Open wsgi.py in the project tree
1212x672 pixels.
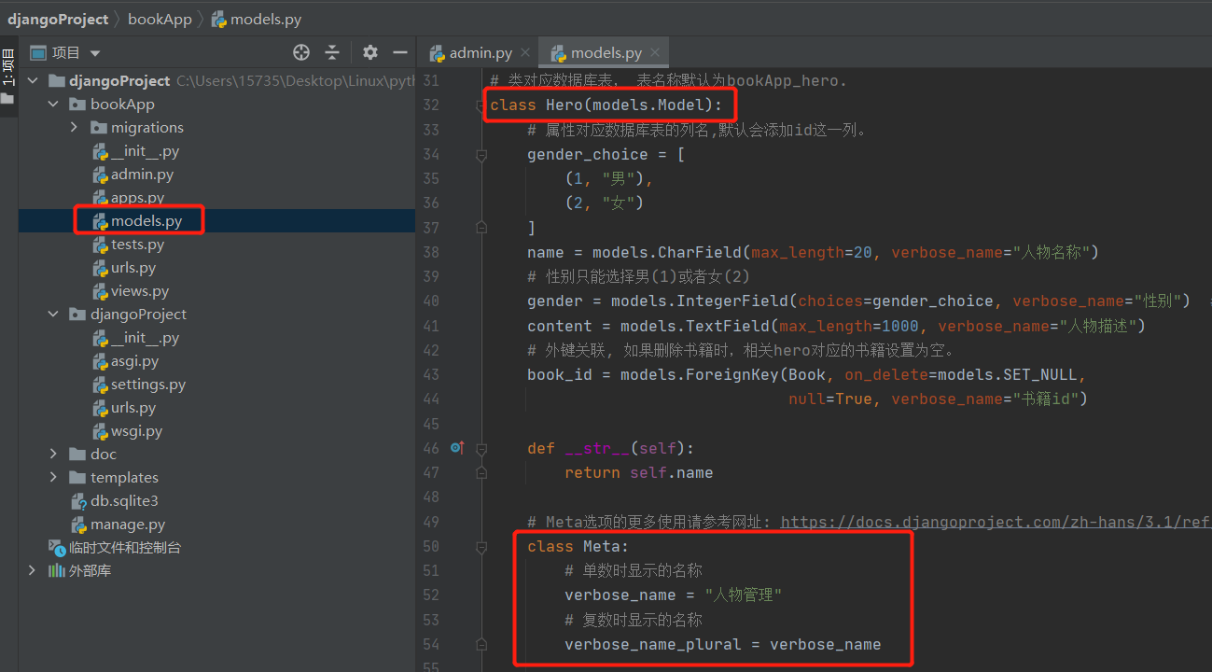tap(136, 431)
